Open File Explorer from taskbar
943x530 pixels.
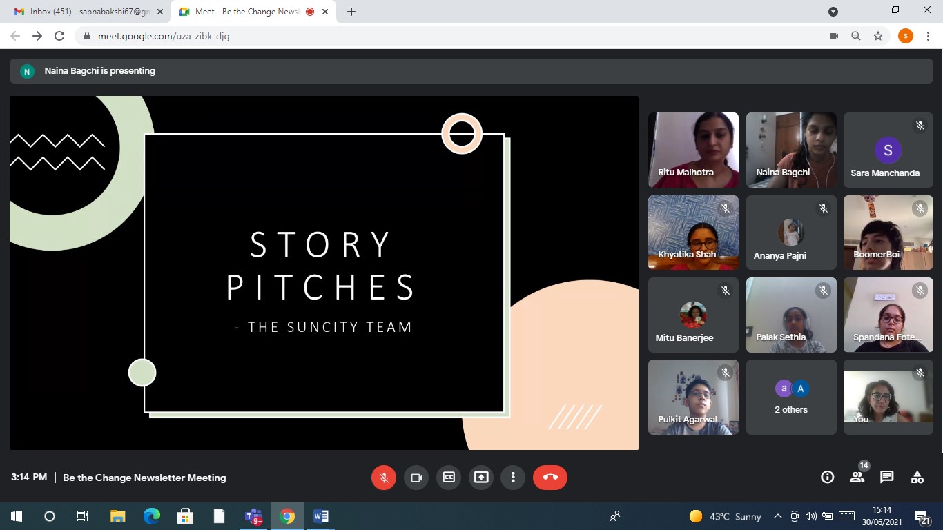(x=117, y=516)
